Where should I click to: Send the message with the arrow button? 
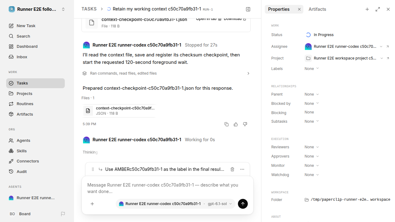click(x=243, y=204)
